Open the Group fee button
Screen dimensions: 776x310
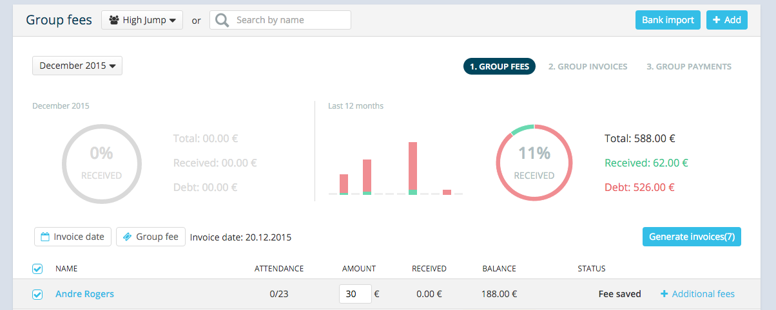151,237
